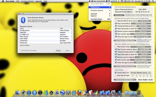
Task: Select the Pocket_PC device row
Action: [46, 43]
